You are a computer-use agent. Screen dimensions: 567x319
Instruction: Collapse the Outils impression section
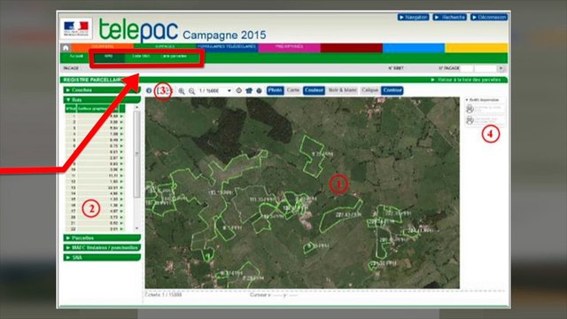click(482, 99)
